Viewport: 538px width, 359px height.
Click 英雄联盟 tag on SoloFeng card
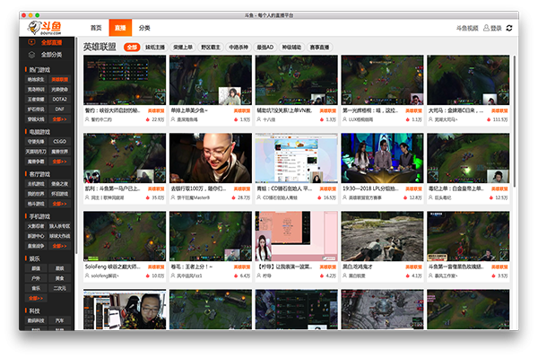pyautogui.click(x=156, y=267)
